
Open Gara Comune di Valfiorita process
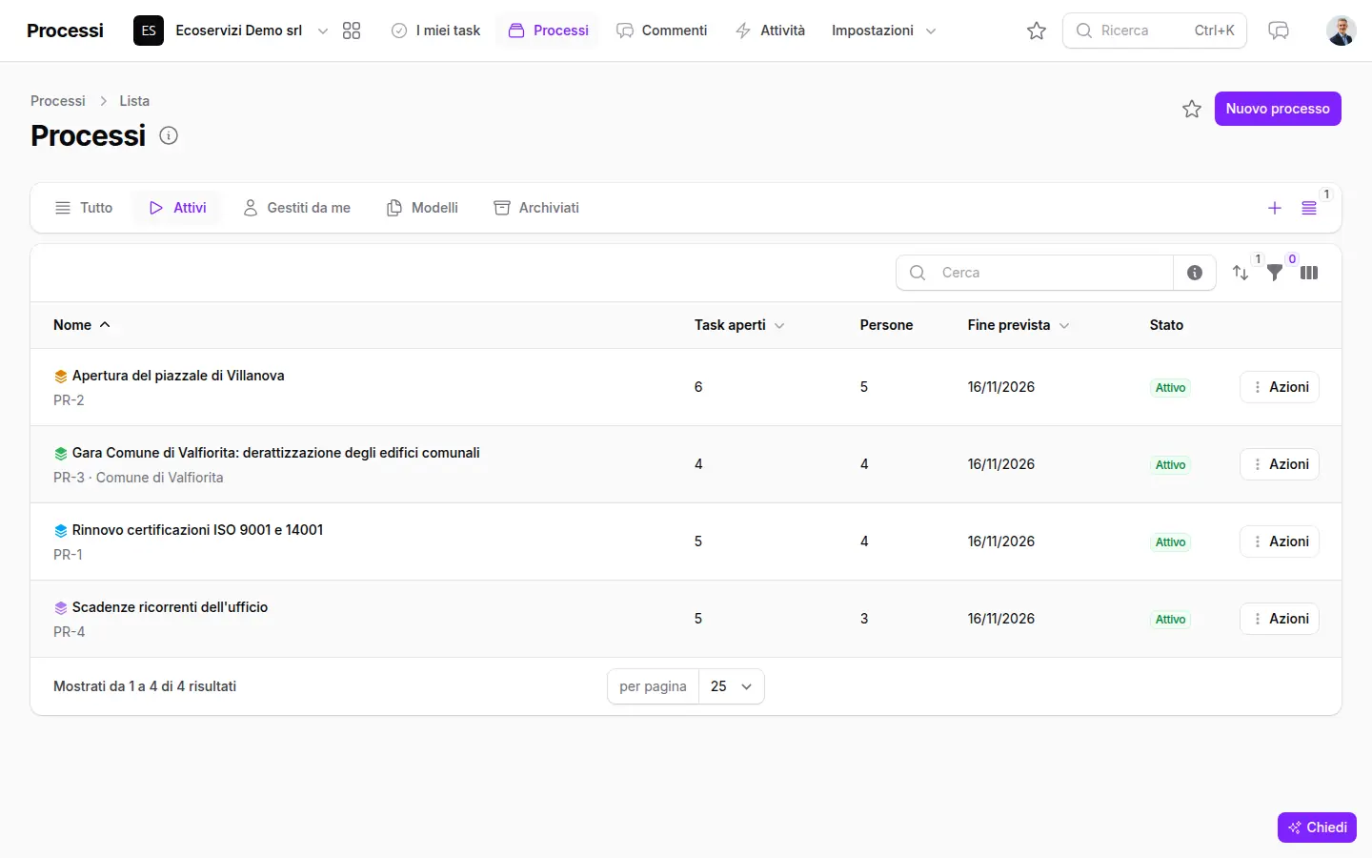(x=275, y=453)
